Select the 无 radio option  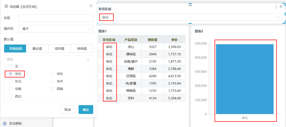(x=11, y=66)
